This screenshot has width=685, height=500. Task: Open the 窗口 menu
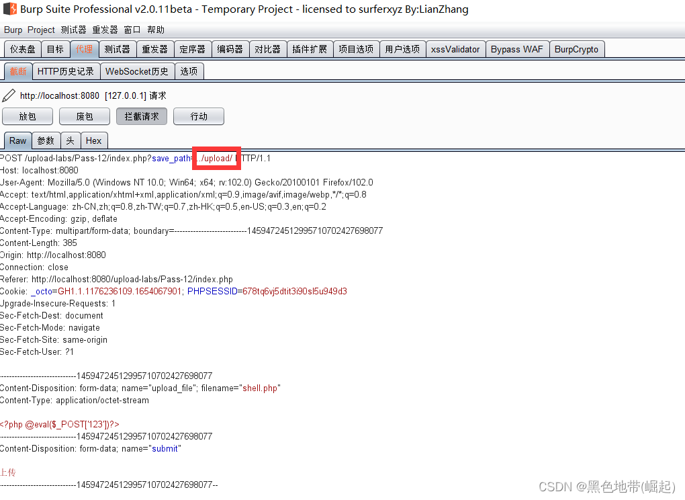(132, 30)
